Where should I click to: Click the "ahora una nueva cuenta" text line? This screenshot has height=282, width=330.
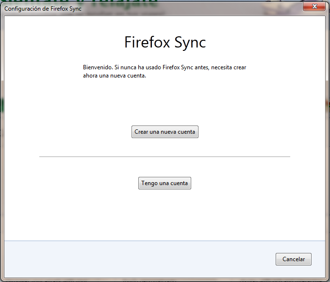[115, 76]
